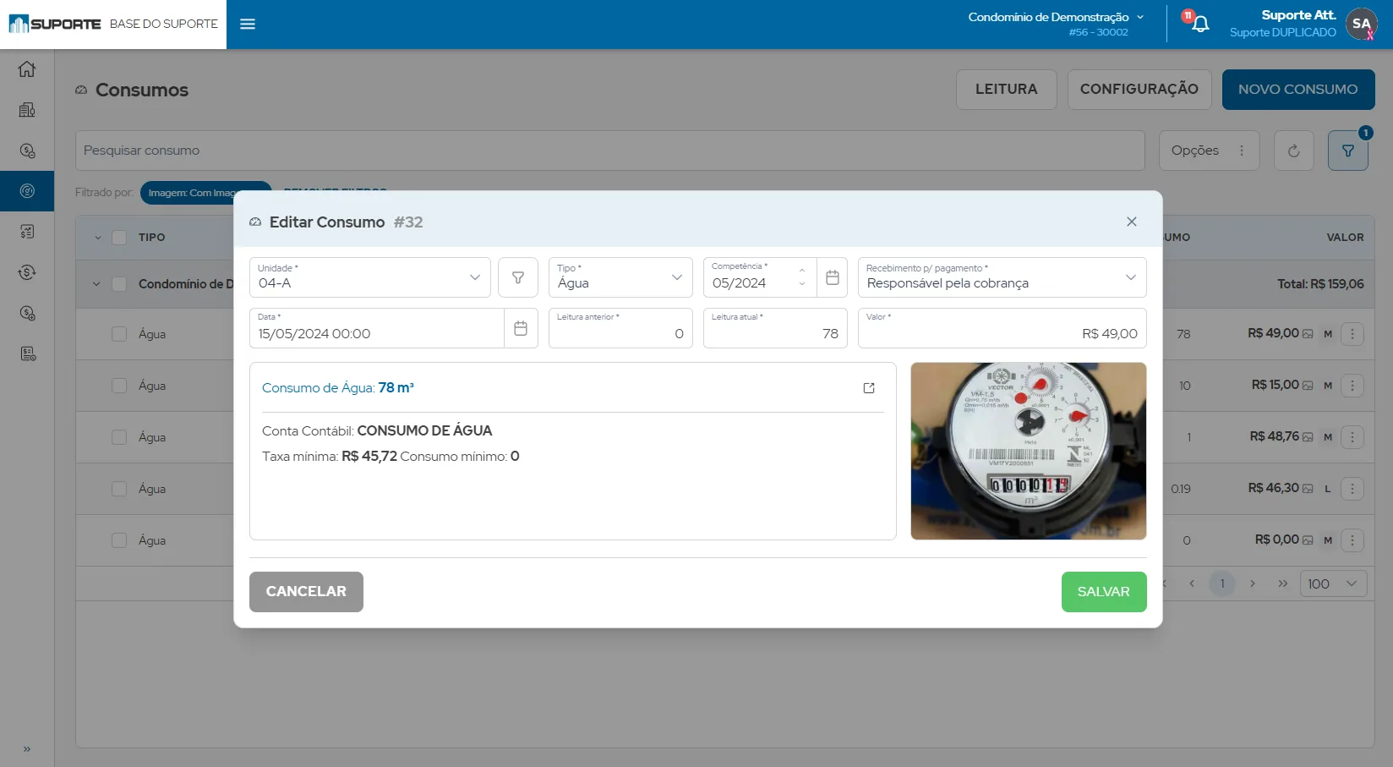
Task: Click the CONFIGURAÇÃO button
Action: click(x=1139, y=90)
